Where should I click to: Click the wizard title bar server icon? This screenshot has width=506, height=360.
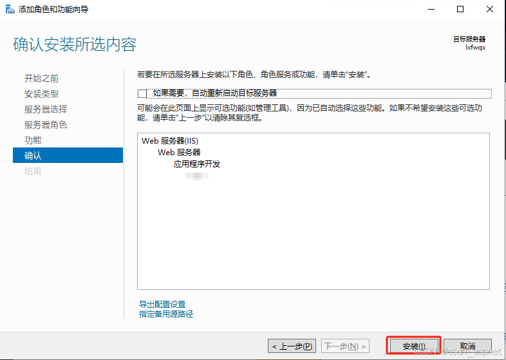pos(10,10)
